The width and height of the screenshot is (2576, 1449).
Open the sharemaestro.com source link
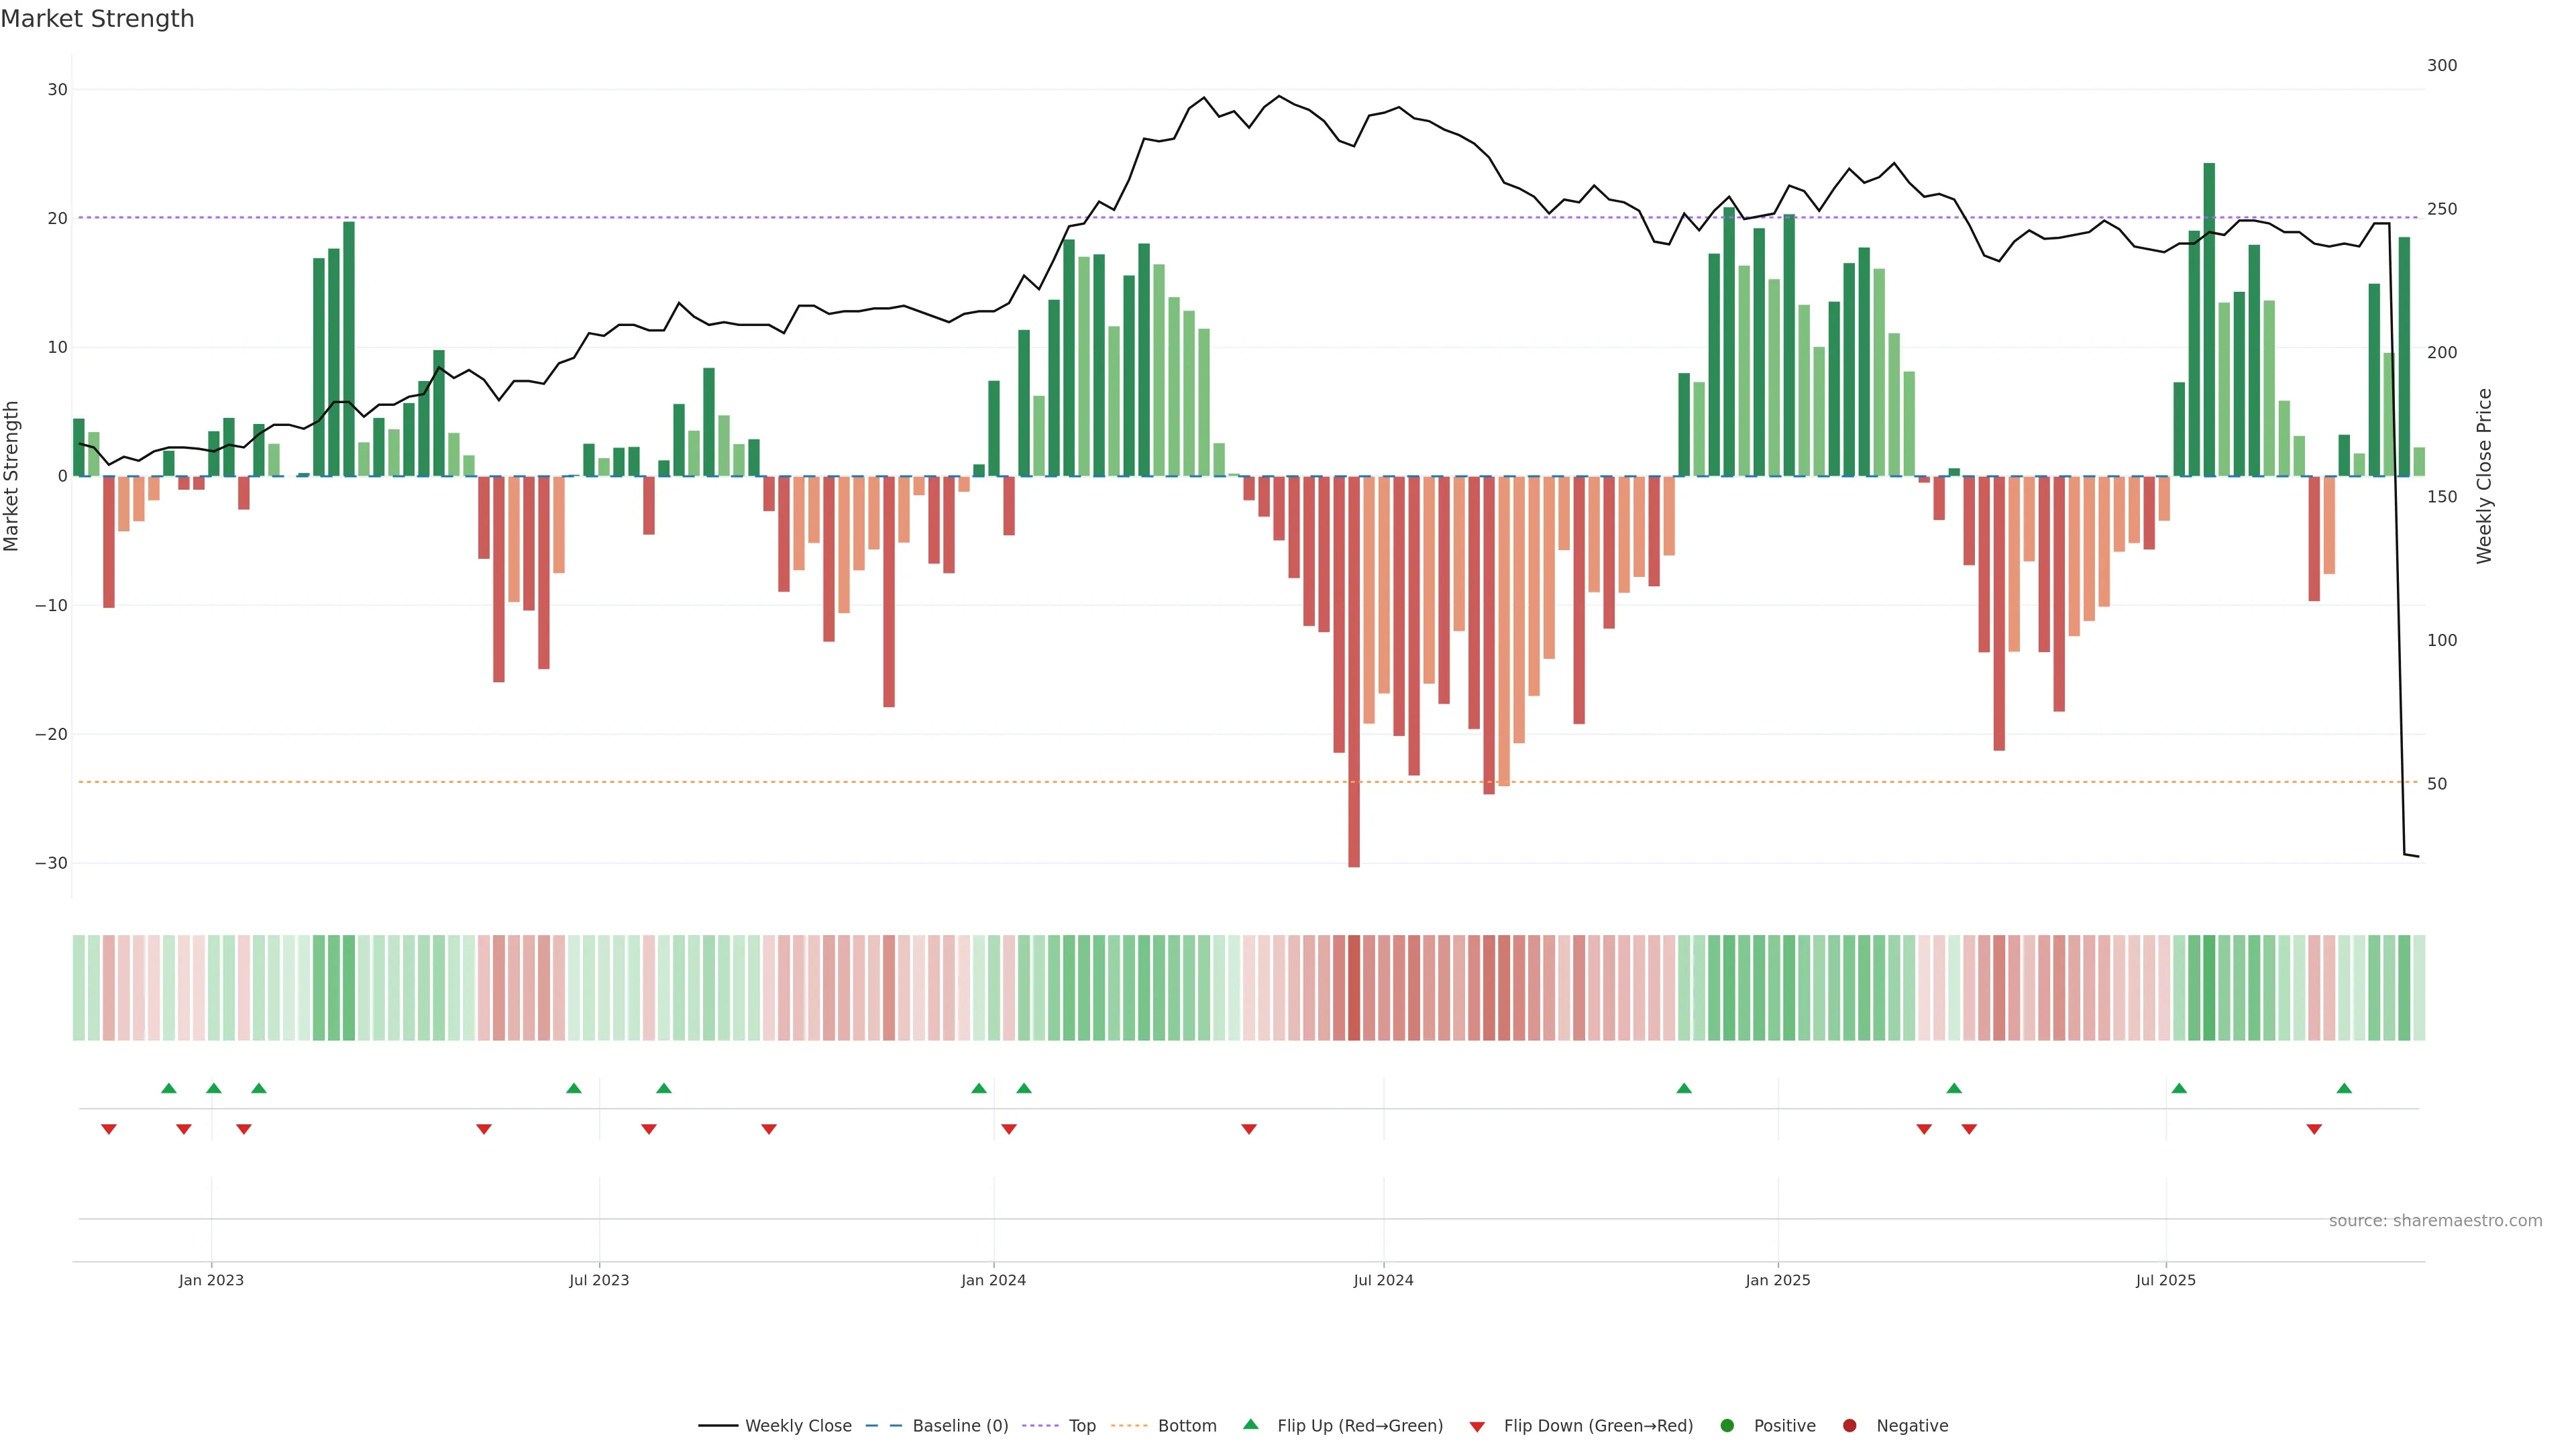pyautogui.click(x=2435, y=1221)
